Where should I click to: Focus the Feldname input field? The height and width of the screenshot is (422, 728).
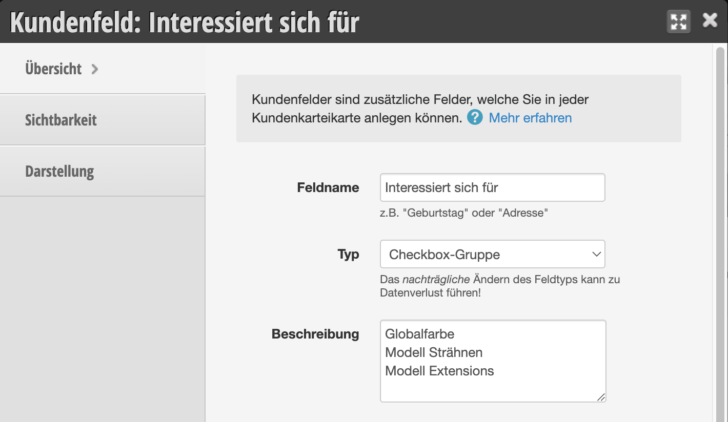coord(492,187)
